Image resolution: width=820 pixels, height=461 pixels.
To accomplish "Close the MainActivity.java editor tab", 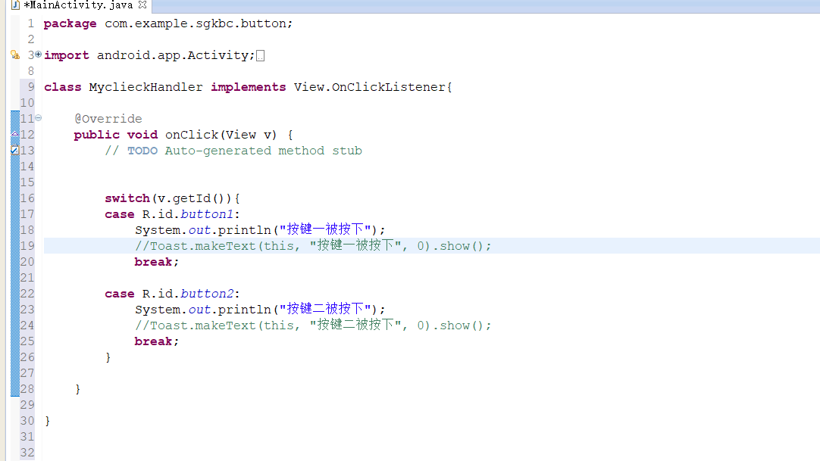I will click(x=144, y=5).
